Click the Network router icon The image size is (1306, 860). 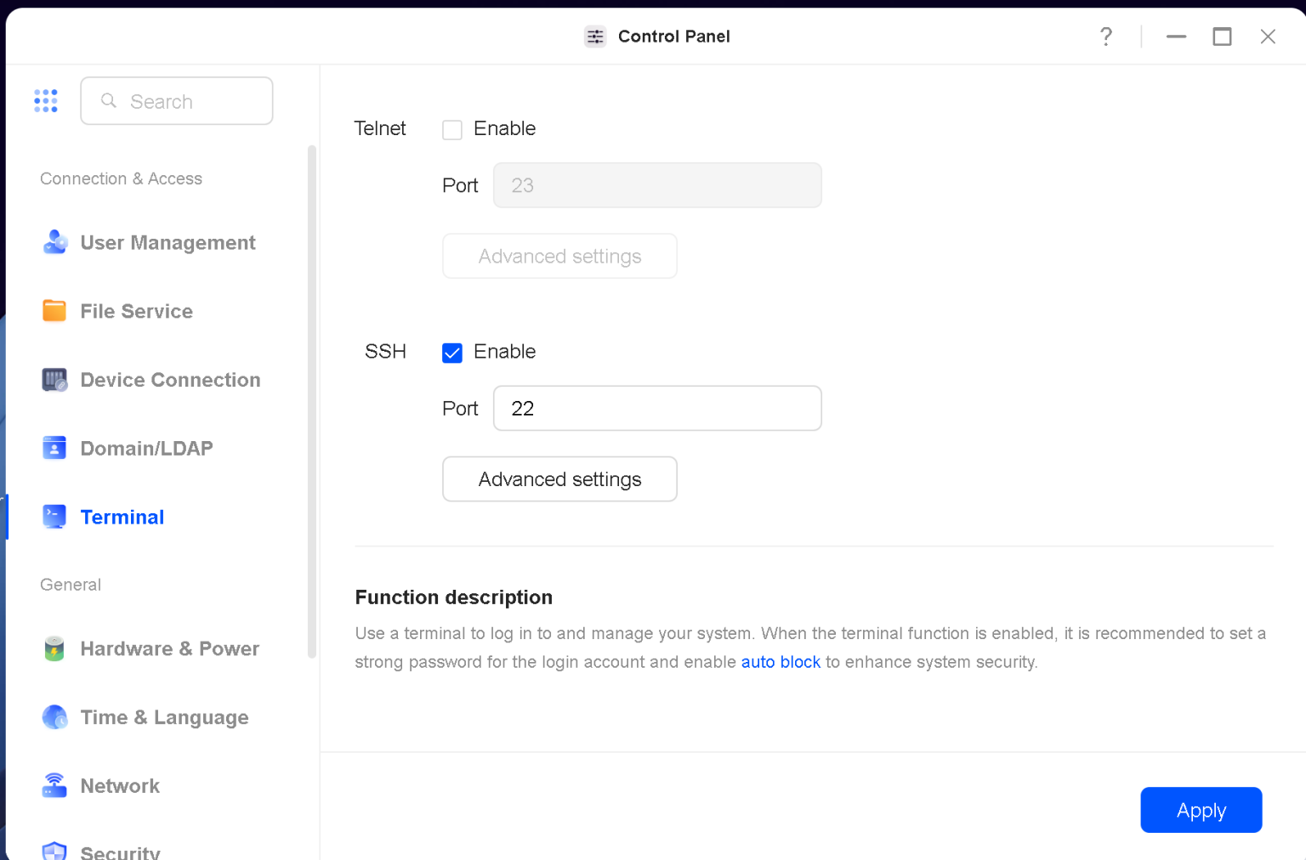pos(54,786)
